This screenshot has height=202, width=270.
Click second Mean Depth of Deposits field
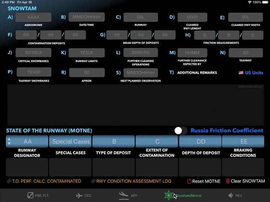coord(141,35)
